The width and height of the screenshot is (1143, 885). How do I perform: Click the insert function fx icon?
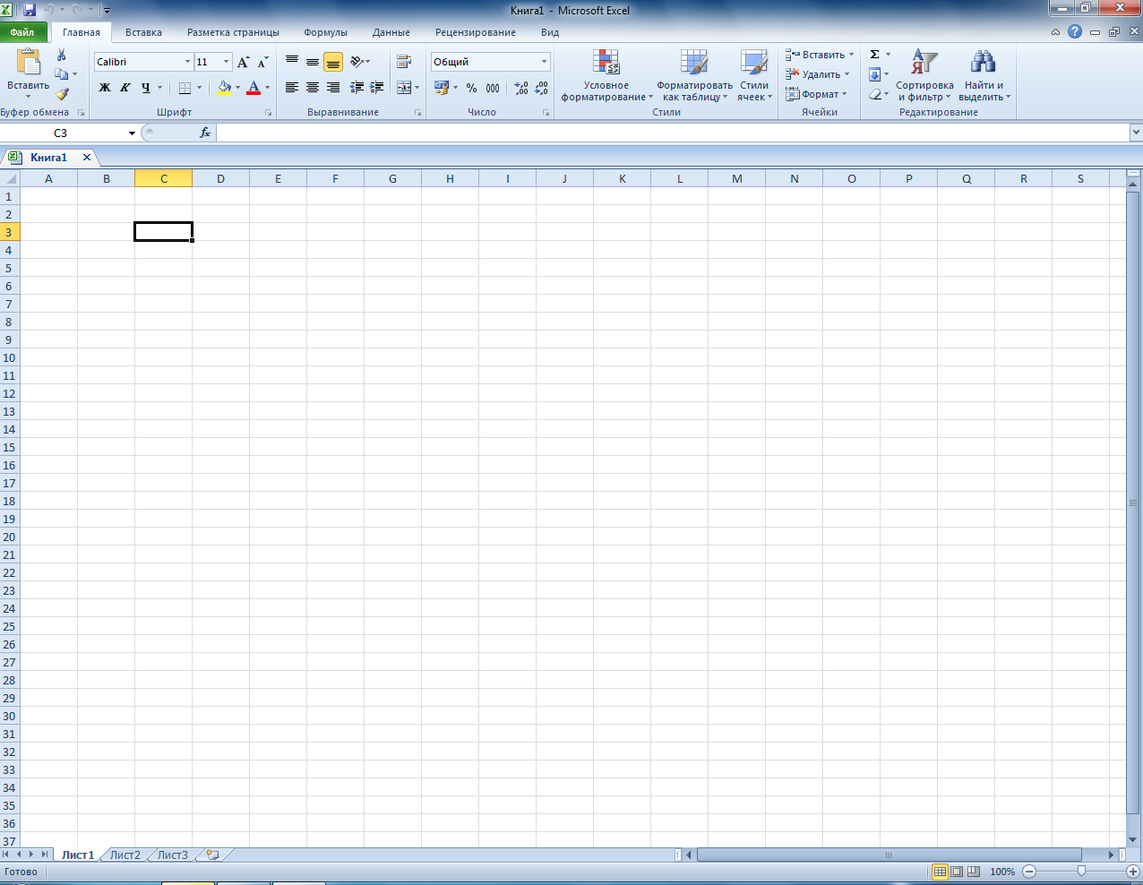point(205,133)
